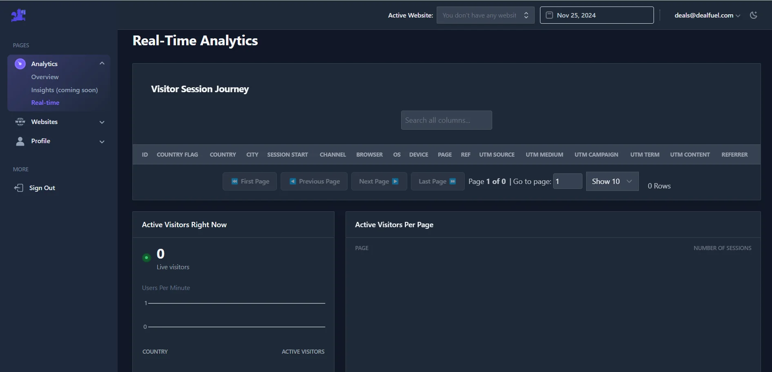Viewport: 772px width, 372px height.
Task: Click the Websites globe icon
Action: (x=20, y=122)
